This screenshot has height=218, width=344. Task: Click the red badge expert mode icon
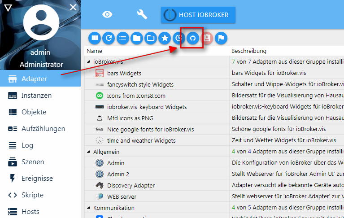[207, 38]
